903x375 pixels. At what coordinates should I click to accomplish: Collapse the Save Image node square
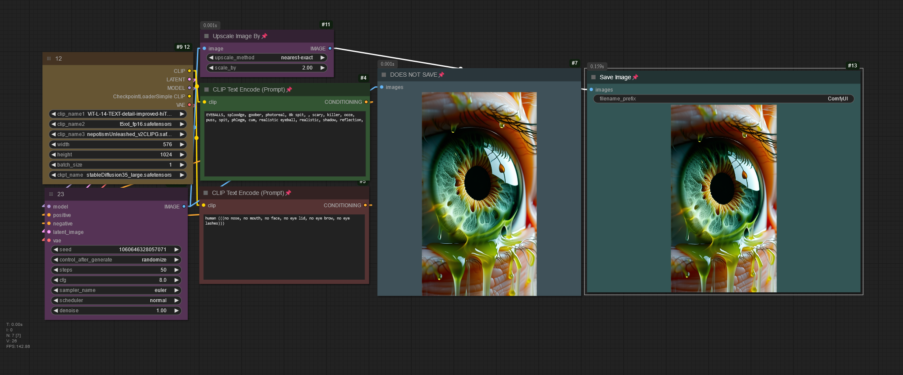point(594,77)
